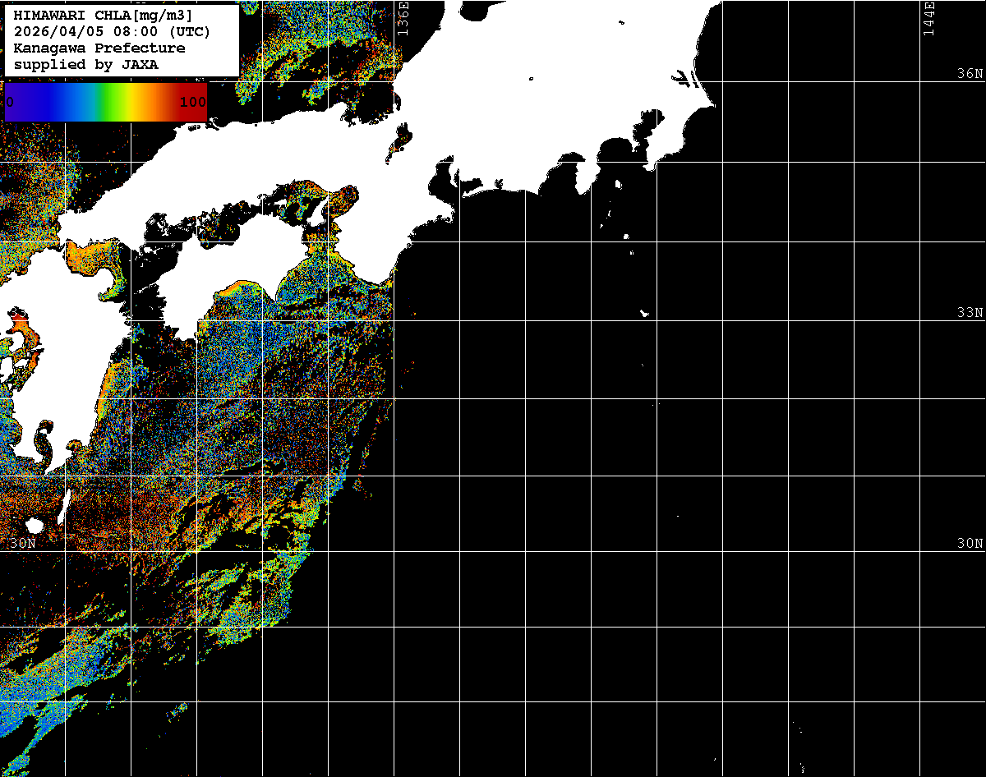Click the small white island along 33N

tap(644, 313)
